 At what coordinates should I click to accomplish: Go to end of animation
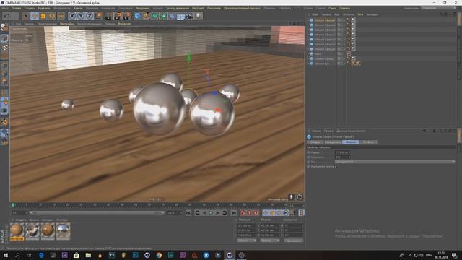(234, 212)
